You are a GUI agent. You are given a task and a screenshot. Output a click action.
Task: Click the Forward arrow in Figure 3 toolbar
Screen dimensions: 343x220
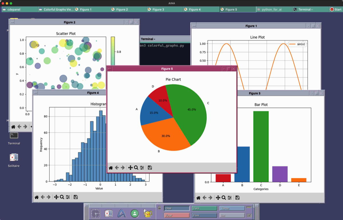click(x=210, y=198)
